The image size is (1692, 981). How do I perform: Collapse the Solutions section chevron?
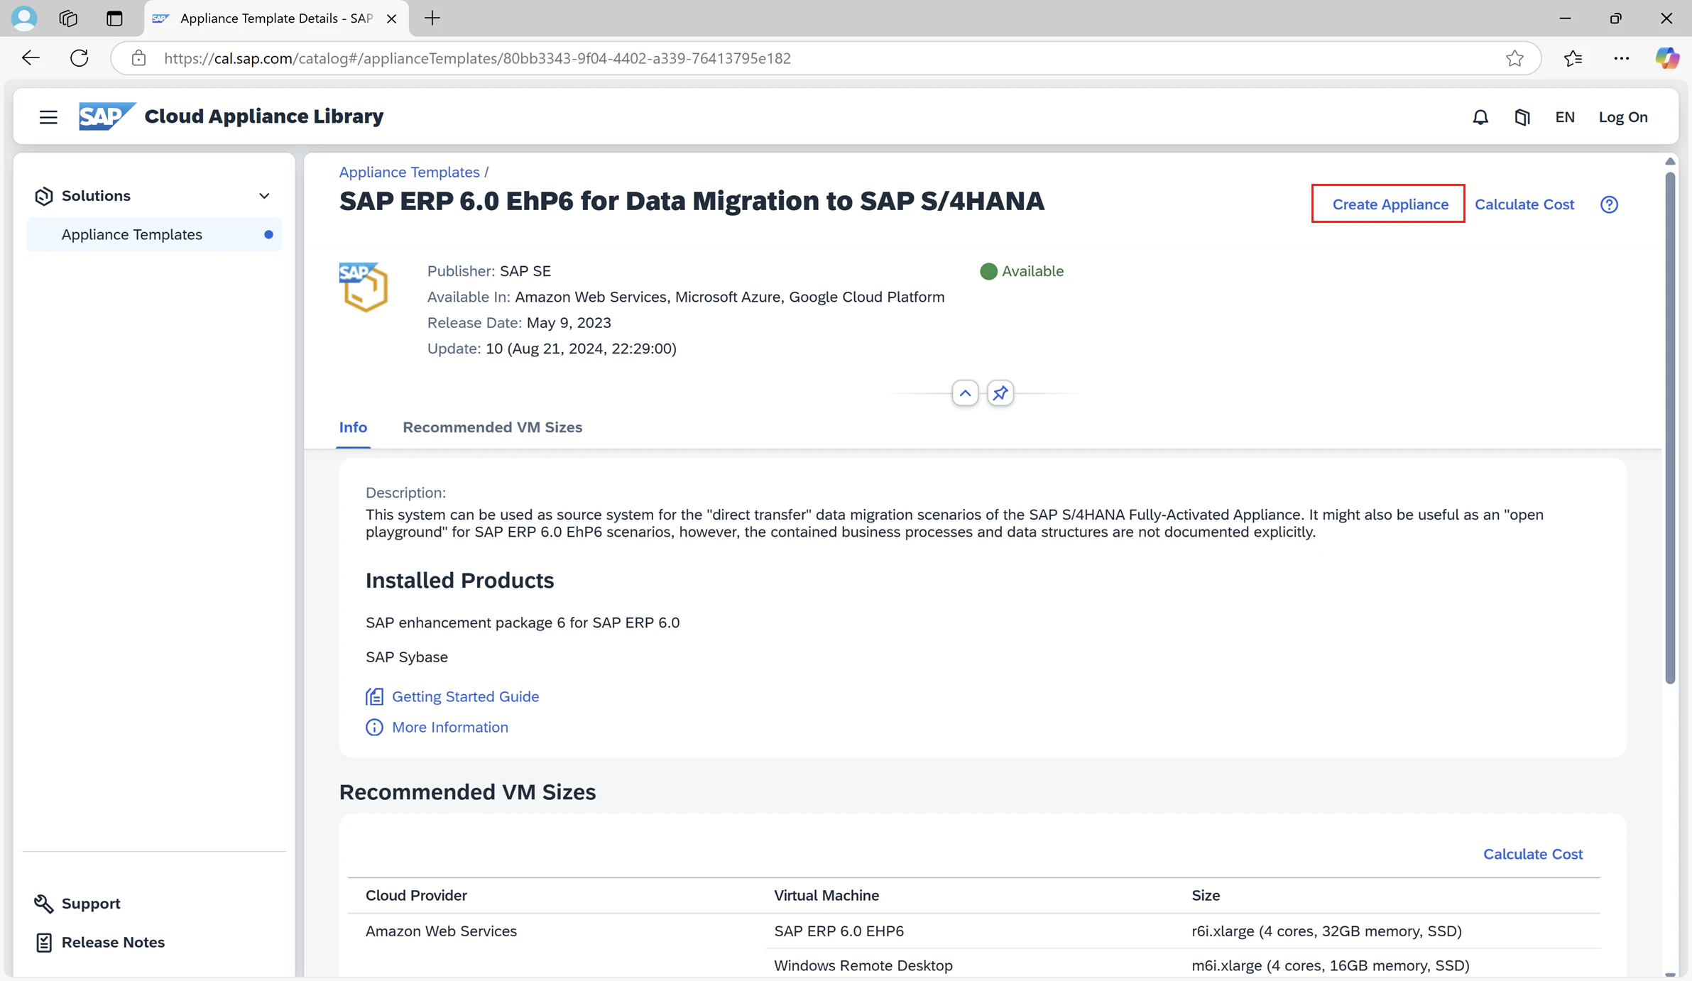point(264,196)
